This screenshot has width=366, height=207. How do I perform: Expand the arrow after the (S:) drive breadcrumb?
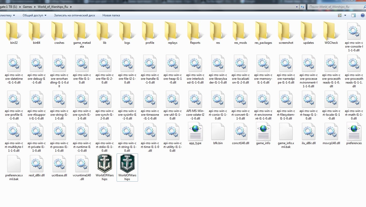21,7
